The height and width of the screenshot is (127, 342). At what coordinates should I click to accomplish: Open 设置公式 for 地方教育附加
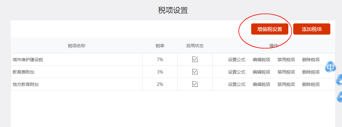(237, 84)
